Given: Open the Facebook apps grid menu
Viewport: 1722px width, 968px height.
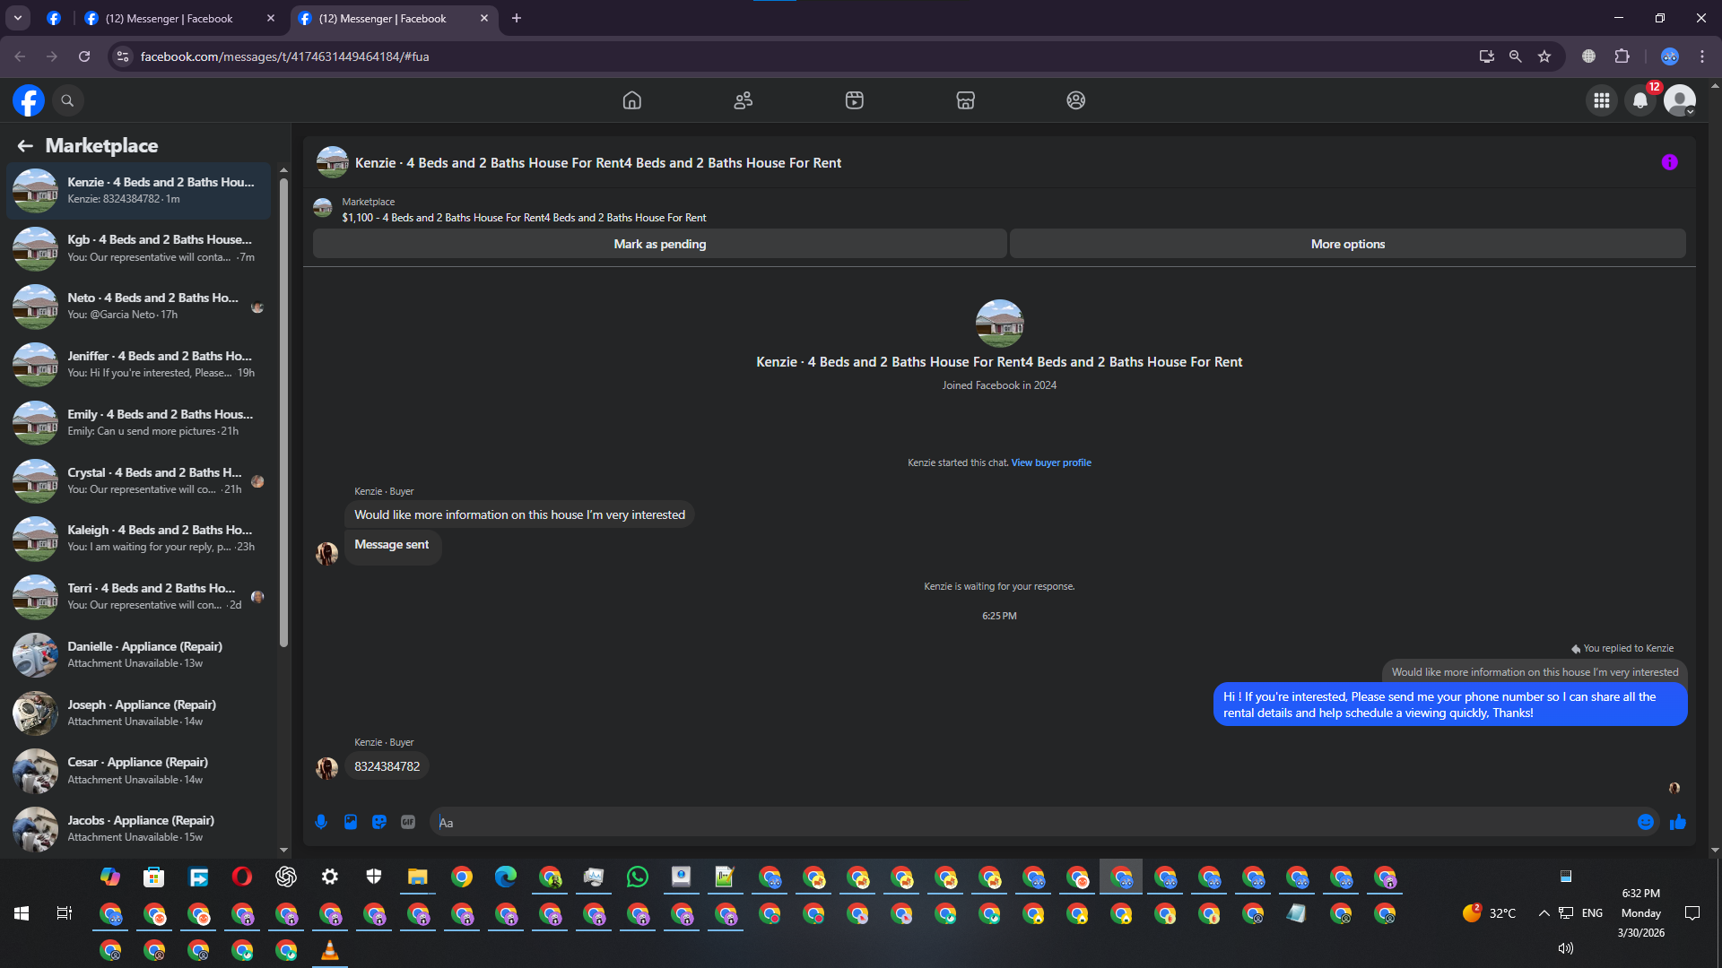Looking at the screenshot, I should pyautogui.click(x=1601, y=100).
